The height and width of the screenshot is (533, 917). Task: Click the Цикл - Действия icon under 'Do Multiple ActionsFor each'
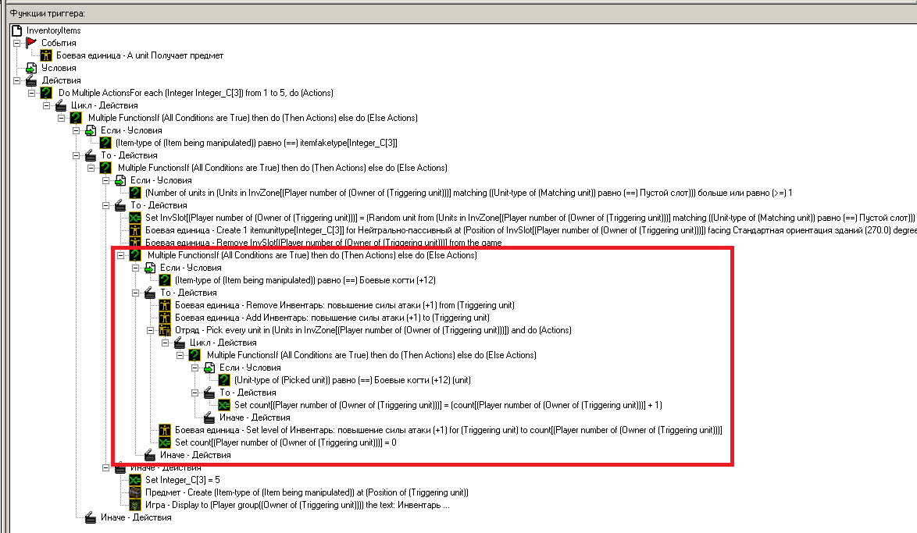(x=61, y=105)
